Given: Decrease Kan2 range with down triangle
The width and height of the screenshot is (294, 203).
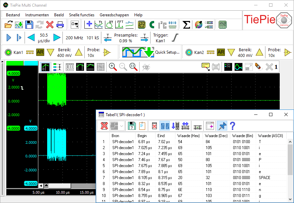Looking at the screenshot, I should coord(231,52).
